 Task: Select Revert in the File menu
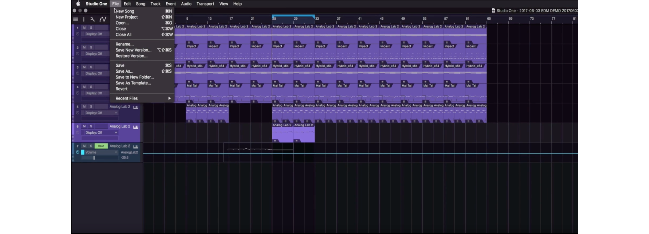point(142,89)
